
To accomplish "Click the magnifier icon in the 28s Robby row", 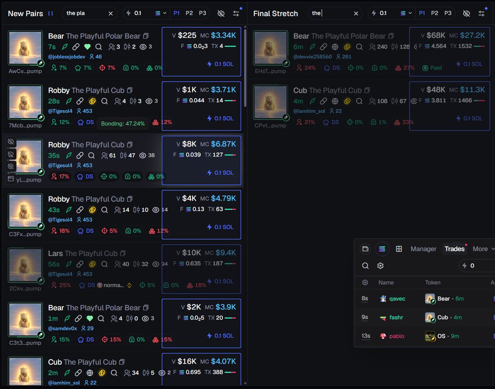I will click(104, 101).
